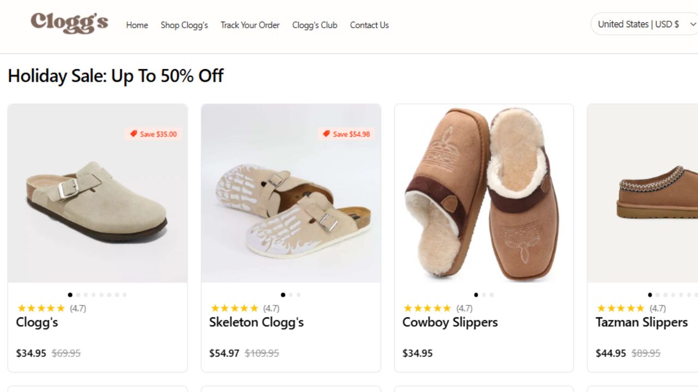The width and height of the screenshot is (698, 392).
Task: Click the Clogg's logo in the header
Action: (69, 24)
